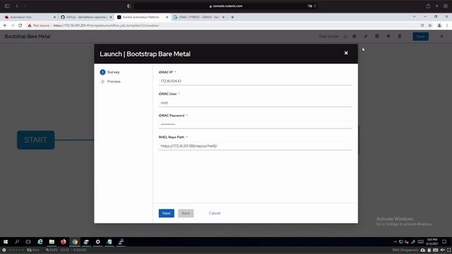Click the RHEL Repo Path input field
452x254 pixels.
click(x=256, y=146)
